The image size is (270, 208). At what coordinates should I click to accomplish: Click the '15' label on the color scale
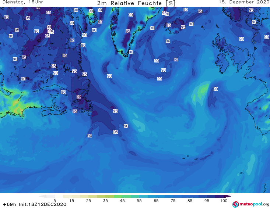click(x=71, y=201)
